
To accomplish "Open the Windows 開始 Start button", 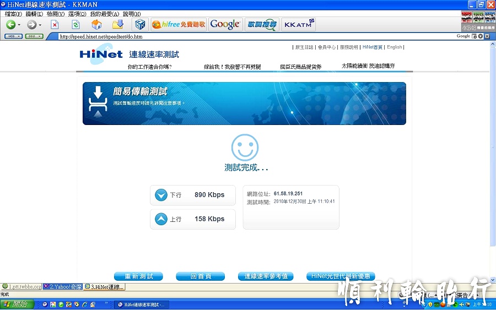I will click(x=18, y=304).
